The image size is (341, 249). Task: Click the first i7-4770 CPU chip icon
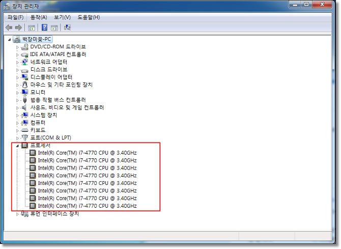click(33, 153)
